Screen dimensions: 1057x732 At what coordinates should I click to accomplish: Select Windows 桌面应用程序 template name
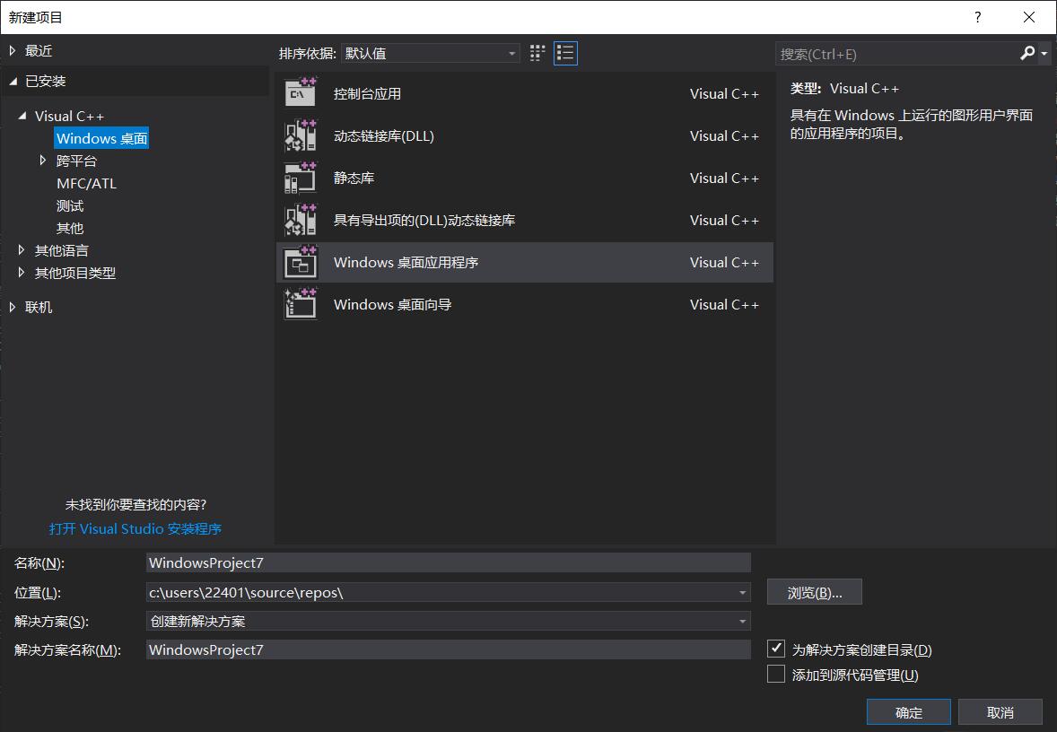click(406, 262)
